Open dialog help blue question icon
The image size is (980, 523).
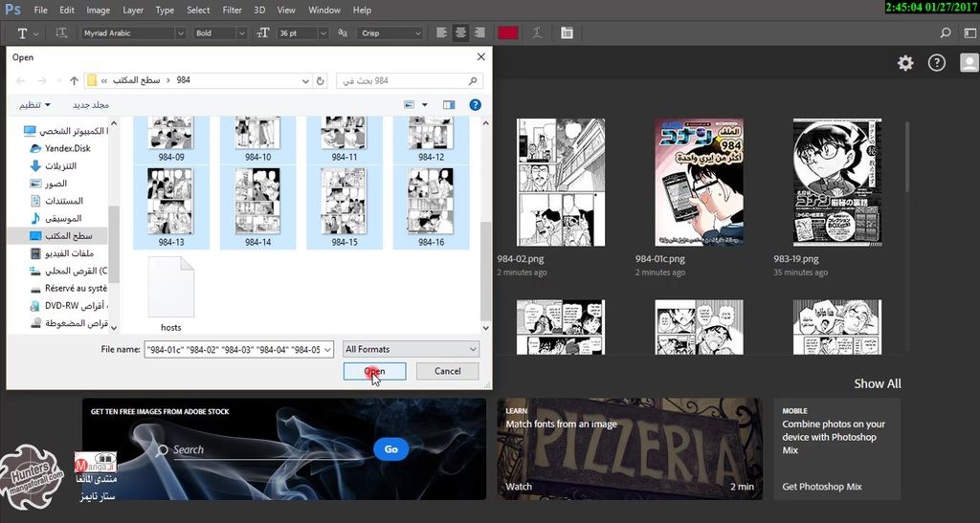click(x=475, y=105)
